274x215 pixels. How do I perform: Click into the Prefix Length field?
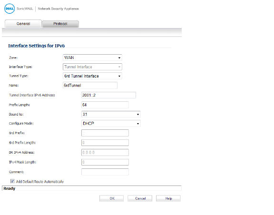[105, 105]
